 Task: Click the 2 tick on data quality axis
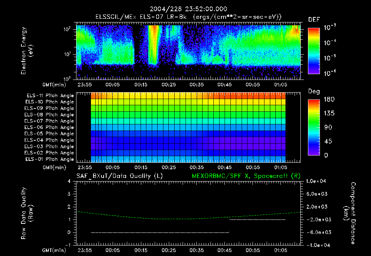pos(69,206)
